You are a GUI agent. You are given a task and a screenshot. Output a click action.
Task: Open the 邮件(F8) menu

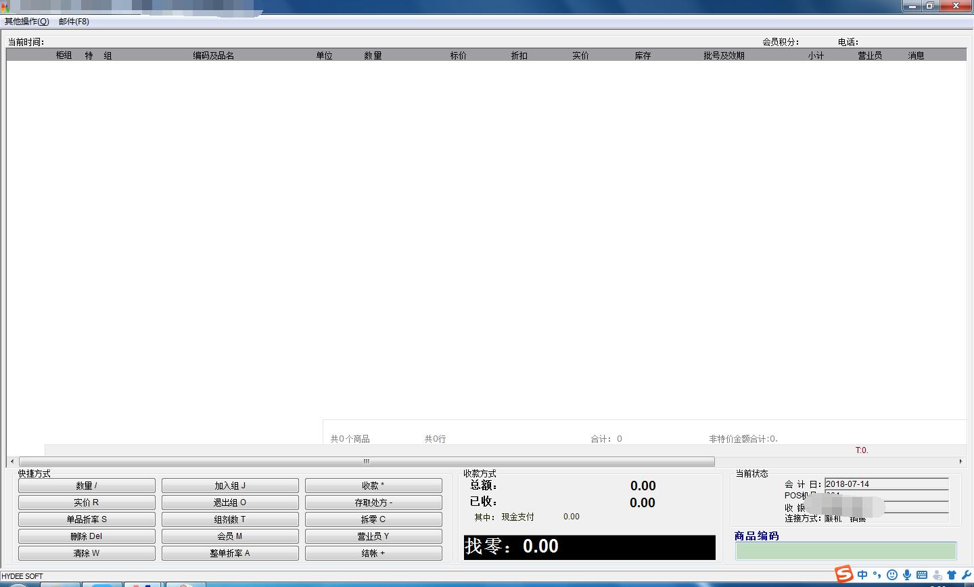coord(74,22)
